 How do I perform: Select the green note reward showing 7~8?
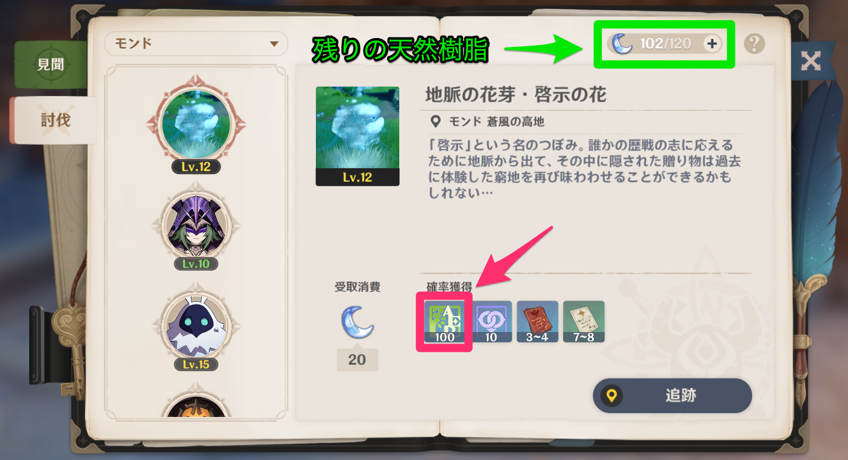[584, 322]
